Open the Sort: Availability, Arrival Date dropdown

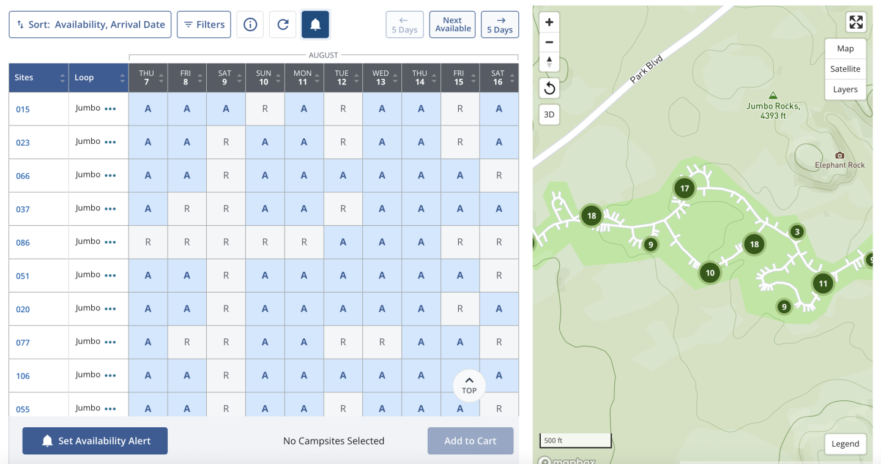coord(90,24)
